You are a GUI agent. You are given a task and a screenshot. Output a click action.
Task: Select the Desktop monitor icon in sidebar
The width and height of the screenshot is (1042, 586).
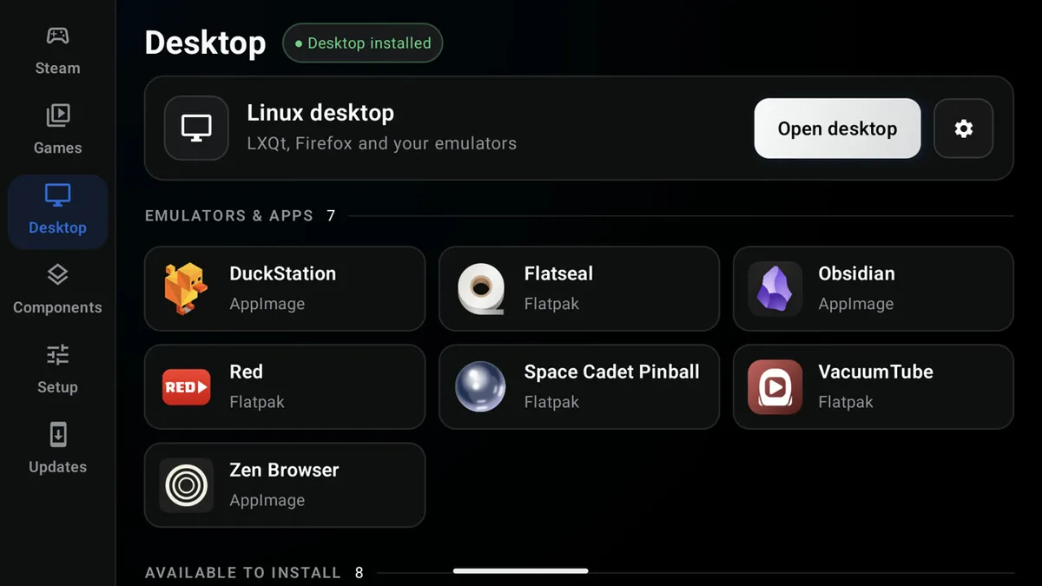click(x=57, y=195)
